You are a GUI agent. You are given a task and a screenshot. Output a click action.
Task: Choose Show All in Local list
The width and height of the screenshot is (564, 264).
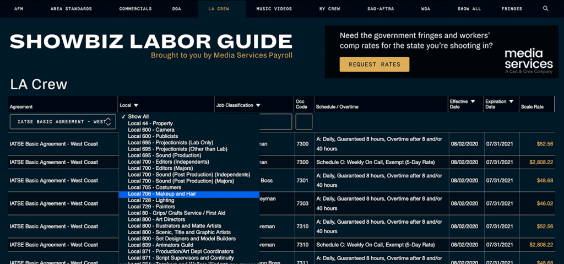(189, 117)
